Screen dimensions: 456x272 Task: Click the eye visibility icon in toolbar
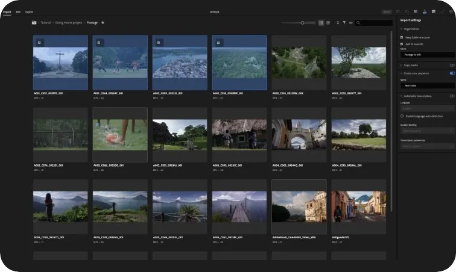pyautogui.click(x=351, y=23)
